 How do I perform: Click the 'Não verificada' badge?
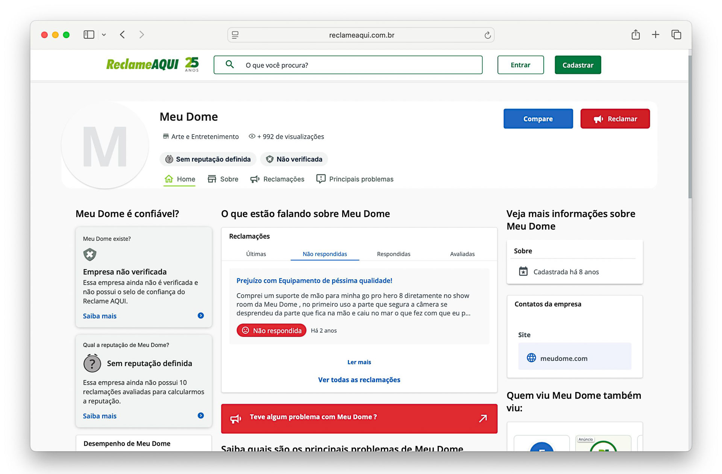pos(294,159)
